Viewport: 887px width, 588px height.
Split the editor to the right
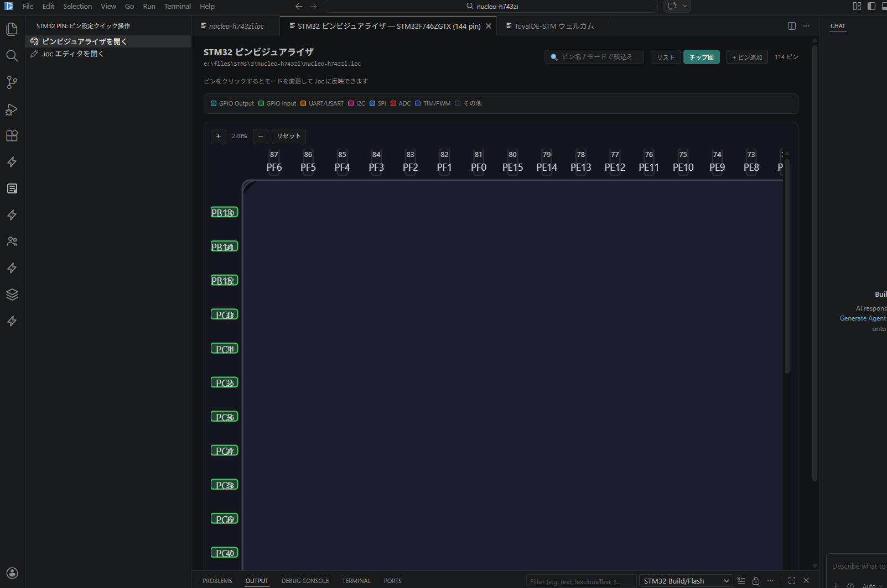coord(791,26)
